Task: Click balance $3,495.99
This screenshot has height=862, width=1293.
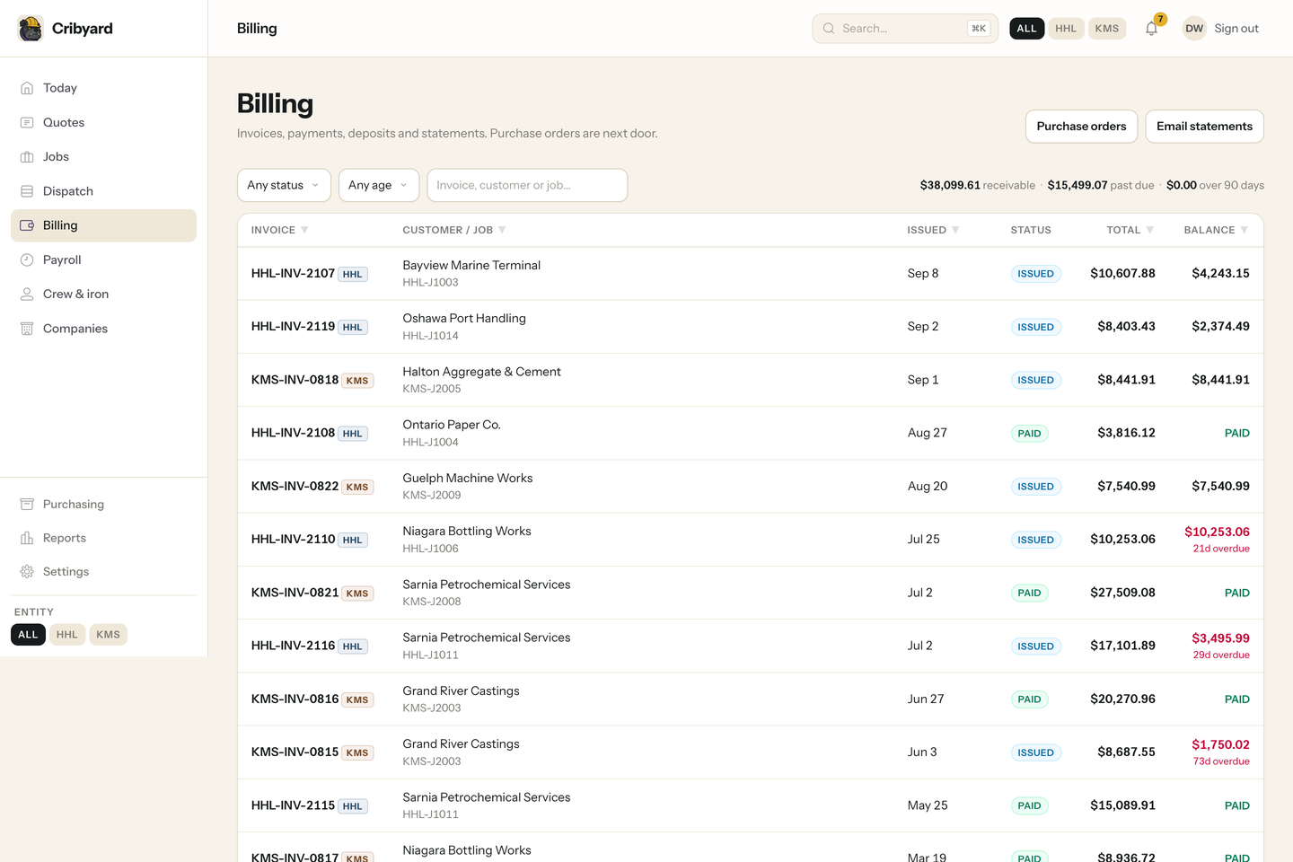Action: point(1220,638)
